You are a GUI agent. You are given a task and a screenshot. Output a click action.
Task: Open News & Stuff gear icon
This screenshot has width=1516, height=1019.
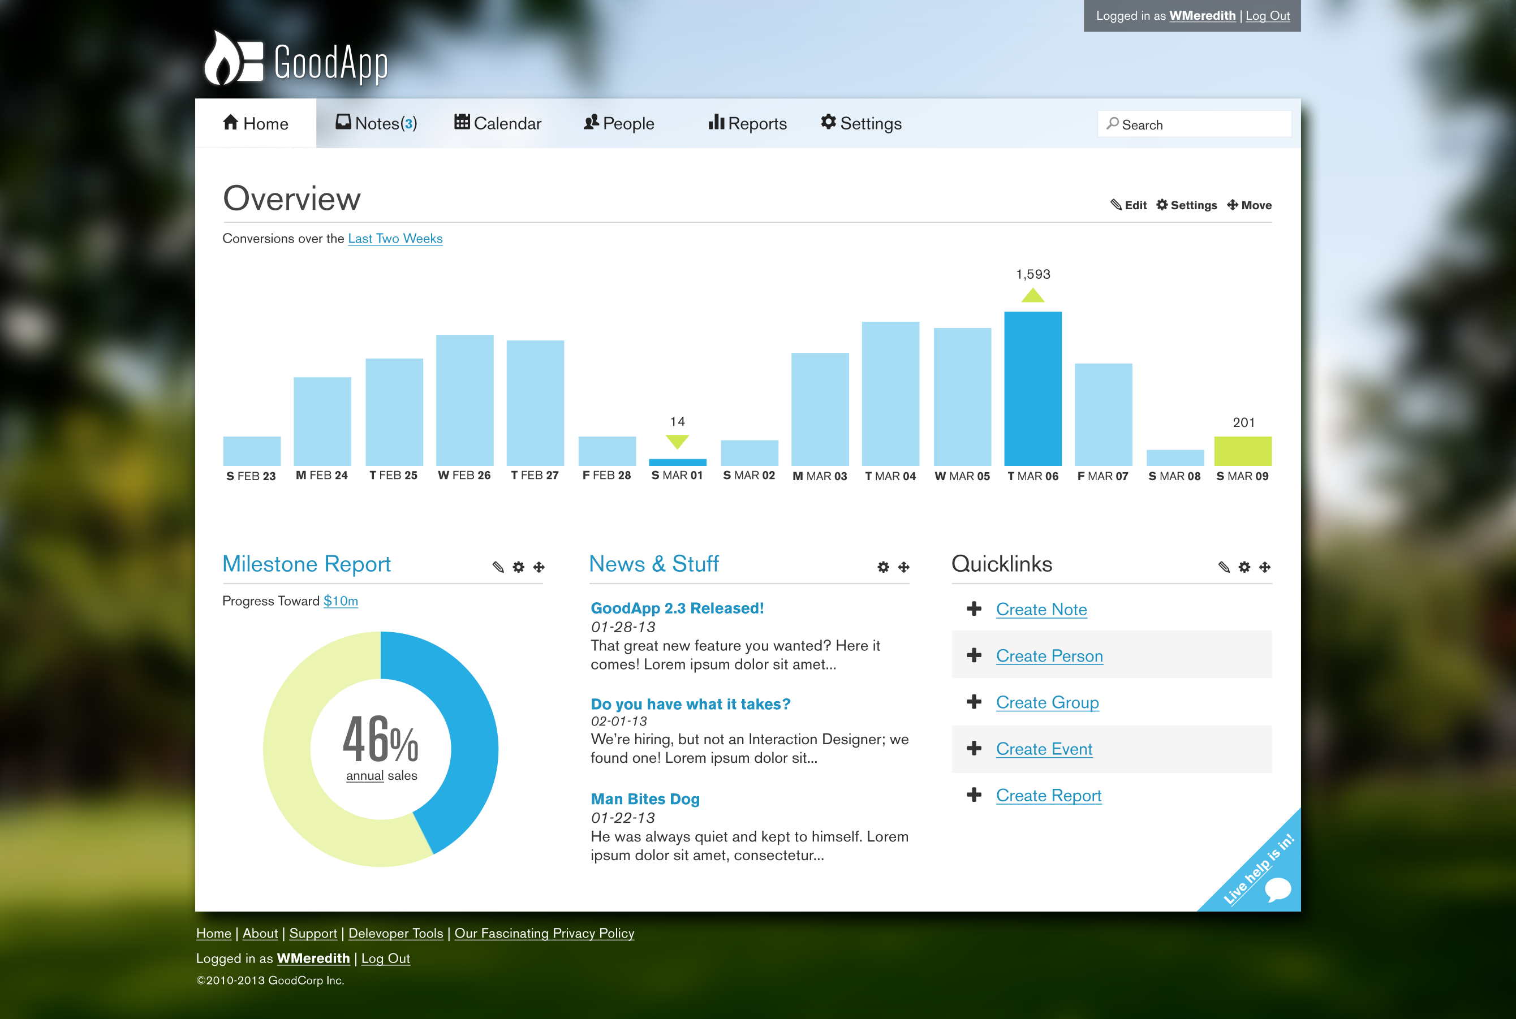(x=883, y=567)
